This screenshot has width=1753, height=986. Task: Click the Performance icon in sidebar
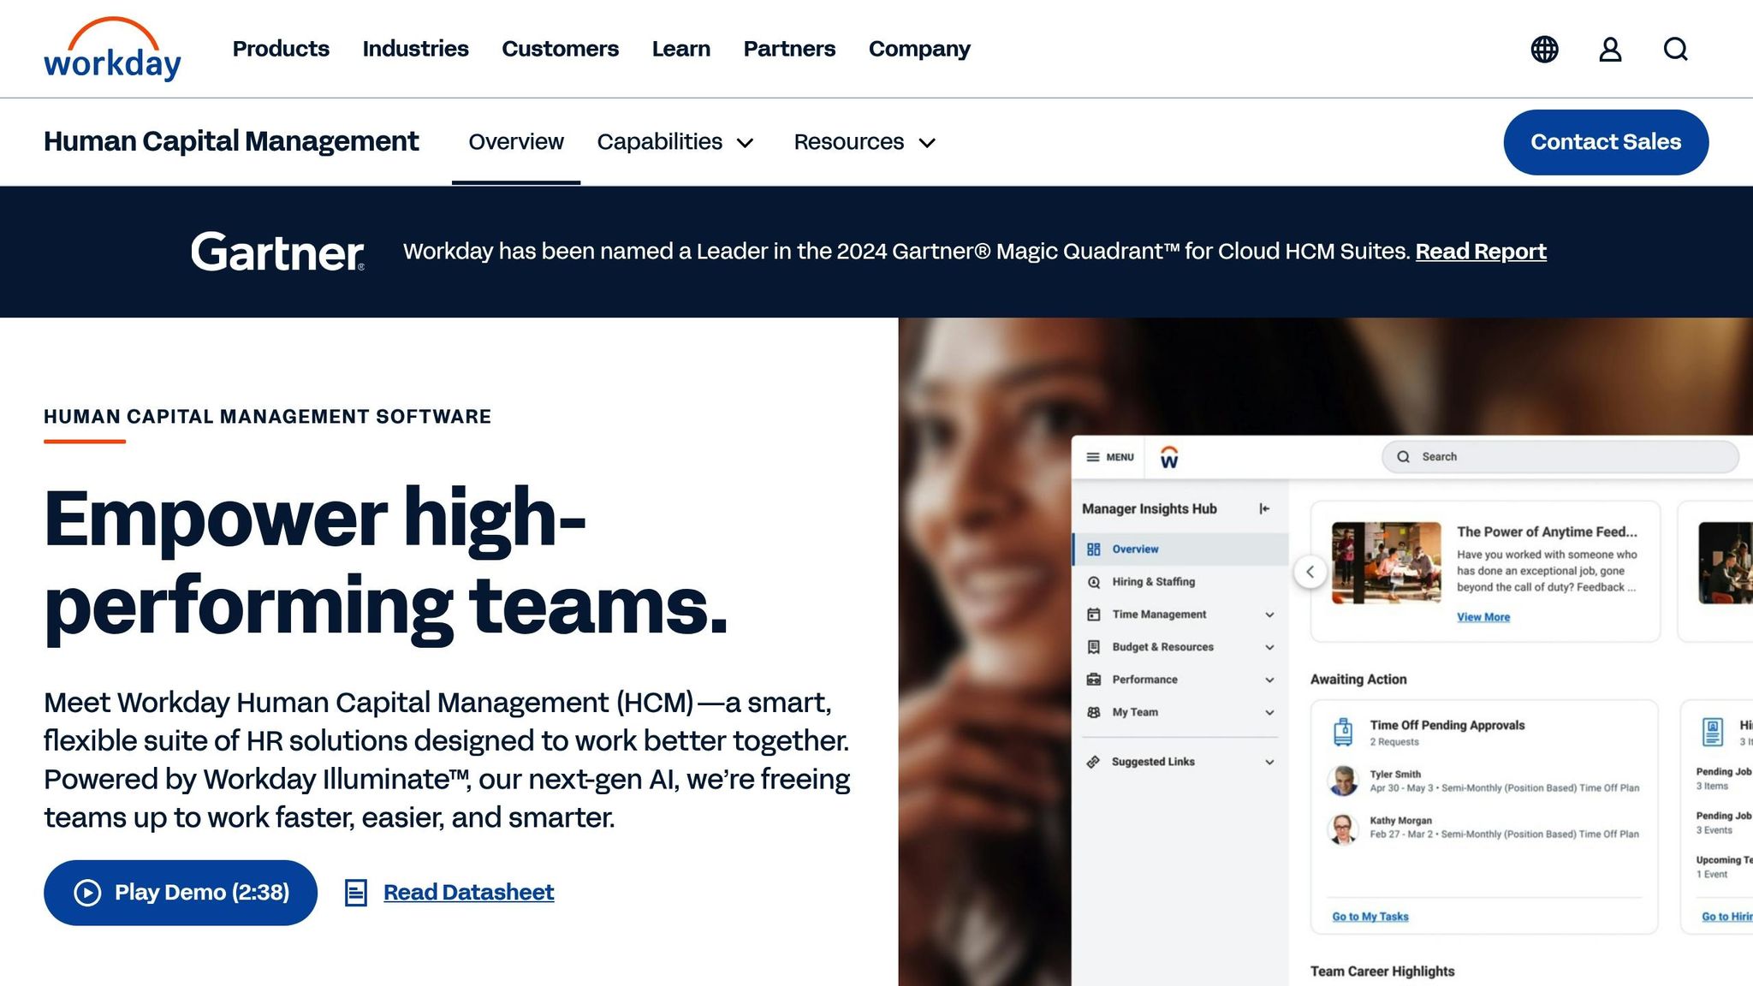click(x=1094, y=680)
